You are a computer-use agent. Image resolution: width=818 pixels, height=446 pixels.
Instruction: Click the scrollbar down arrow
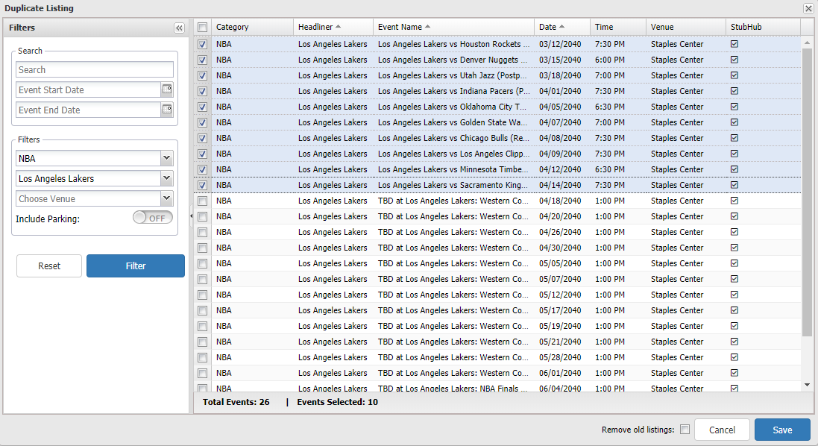click(x=807, y=385)
